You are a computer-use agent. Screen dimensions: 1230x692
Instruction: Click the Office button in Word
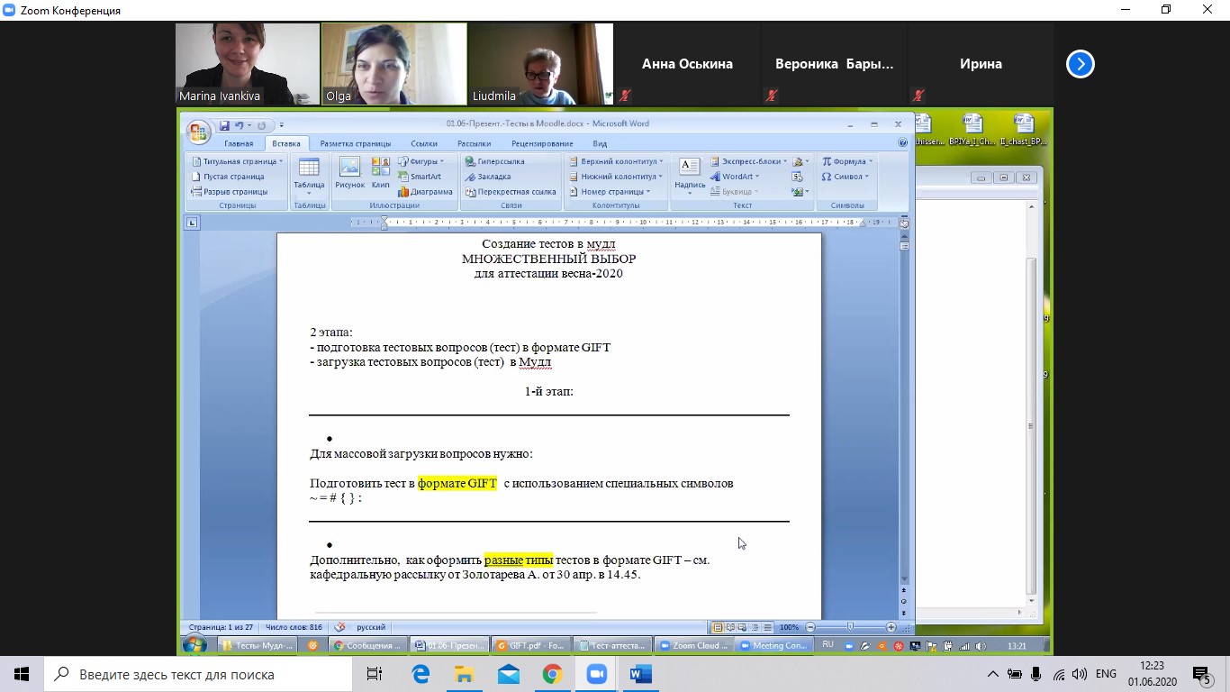198,132
